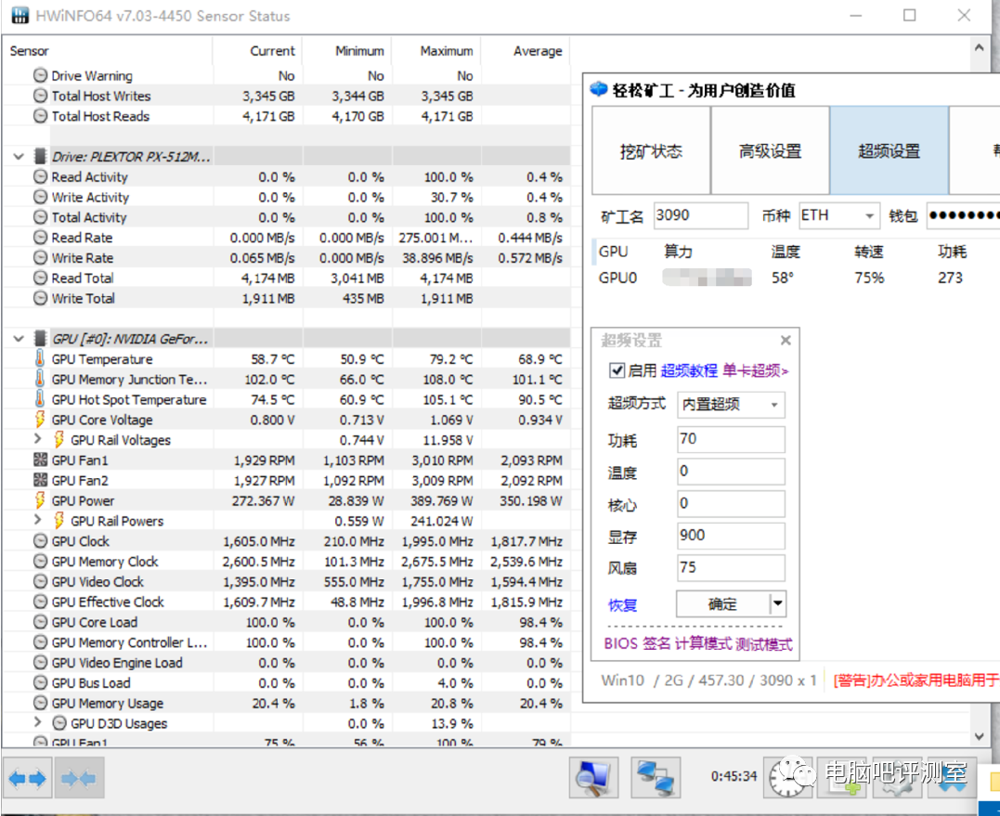Screen dimensions: 1000x816
Task: Click circle icon of Read Rate row
Action: coord(40,237)
